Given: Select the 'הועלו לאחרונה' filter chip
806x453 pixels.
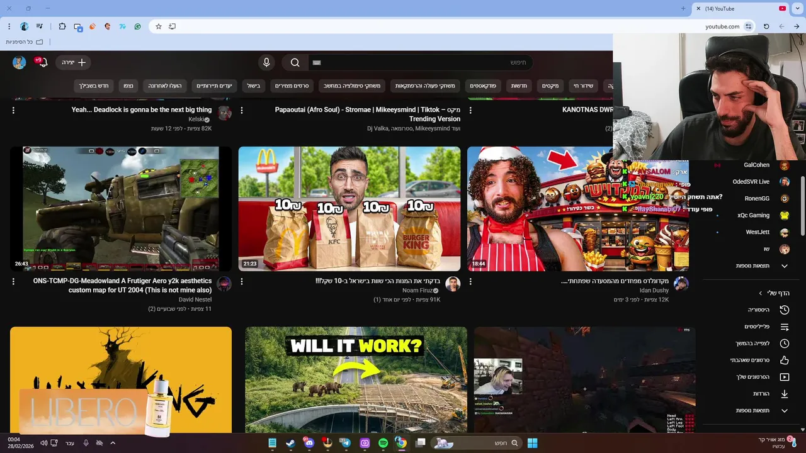Looking at the screenshot, I should (x=165, y=86).
